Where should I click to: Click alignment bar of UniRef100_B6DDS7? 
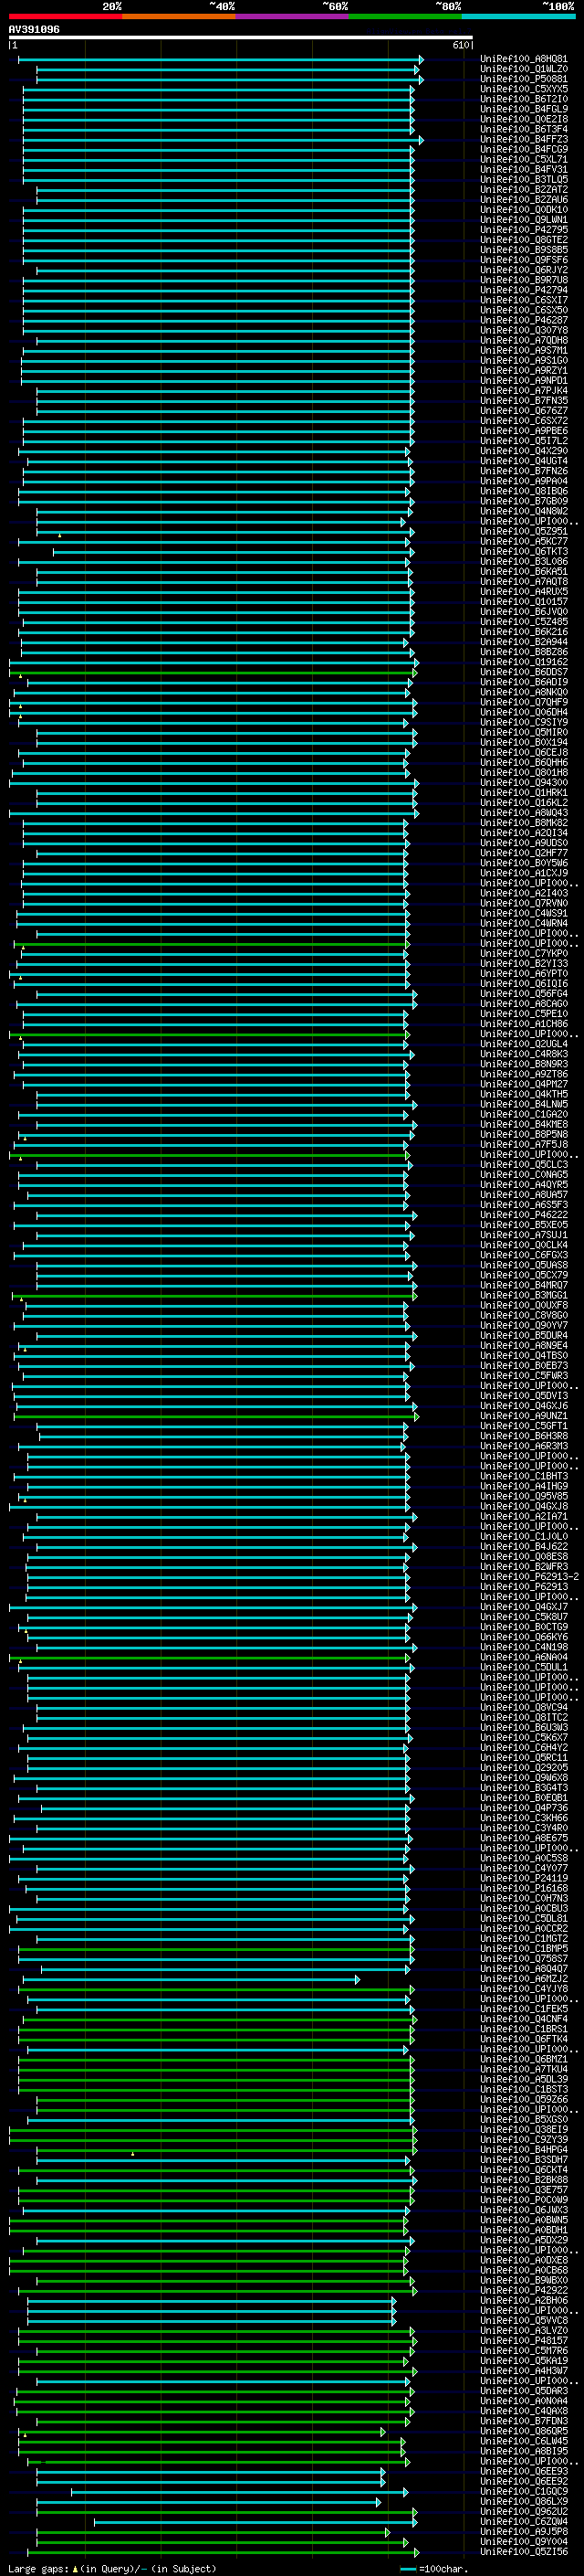(x=213, y=672)
